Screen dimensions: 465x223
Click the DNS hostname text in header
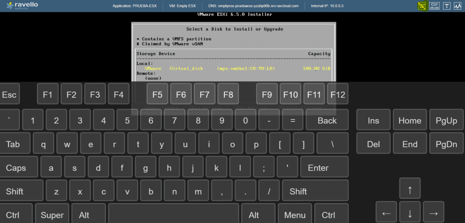coord(254,6)
